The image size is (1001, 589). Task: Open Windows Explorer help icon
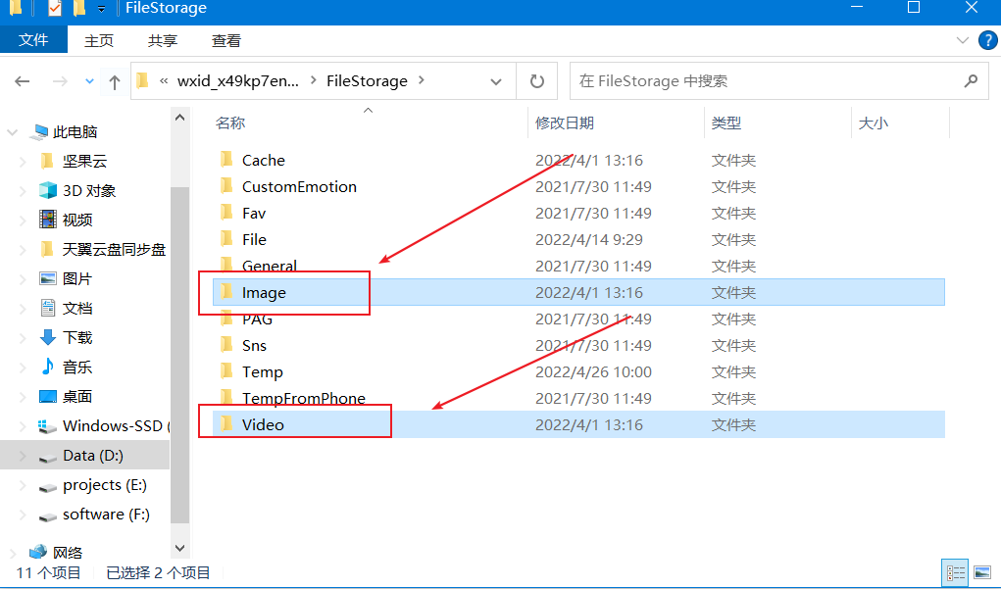987,40
